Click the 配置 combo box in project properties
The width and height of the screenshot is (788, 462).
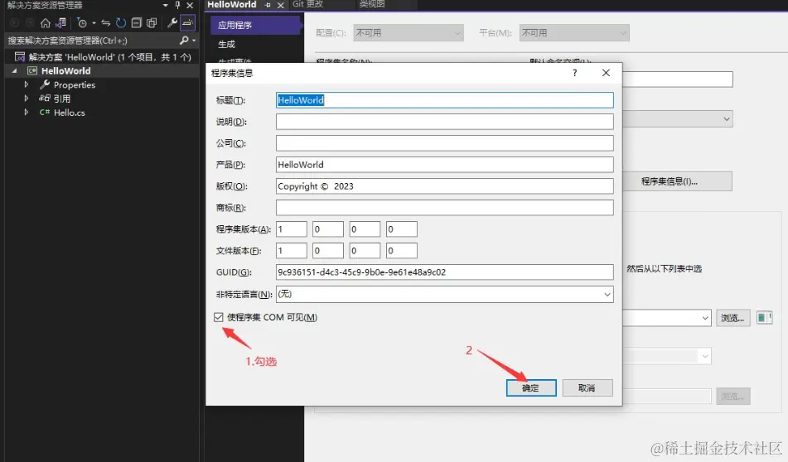click(408, 32)
